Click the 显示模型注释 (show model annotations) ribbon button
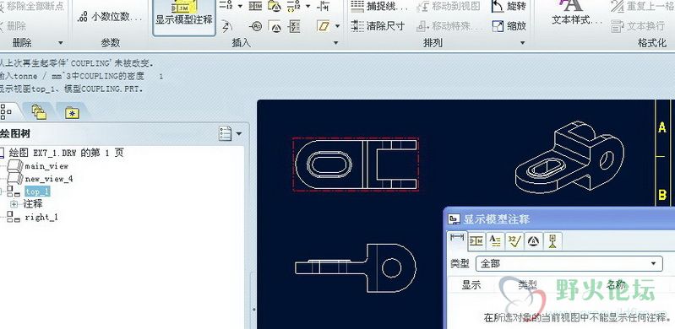The height and width of the screenshot is (329, 675). pos(184,17)
